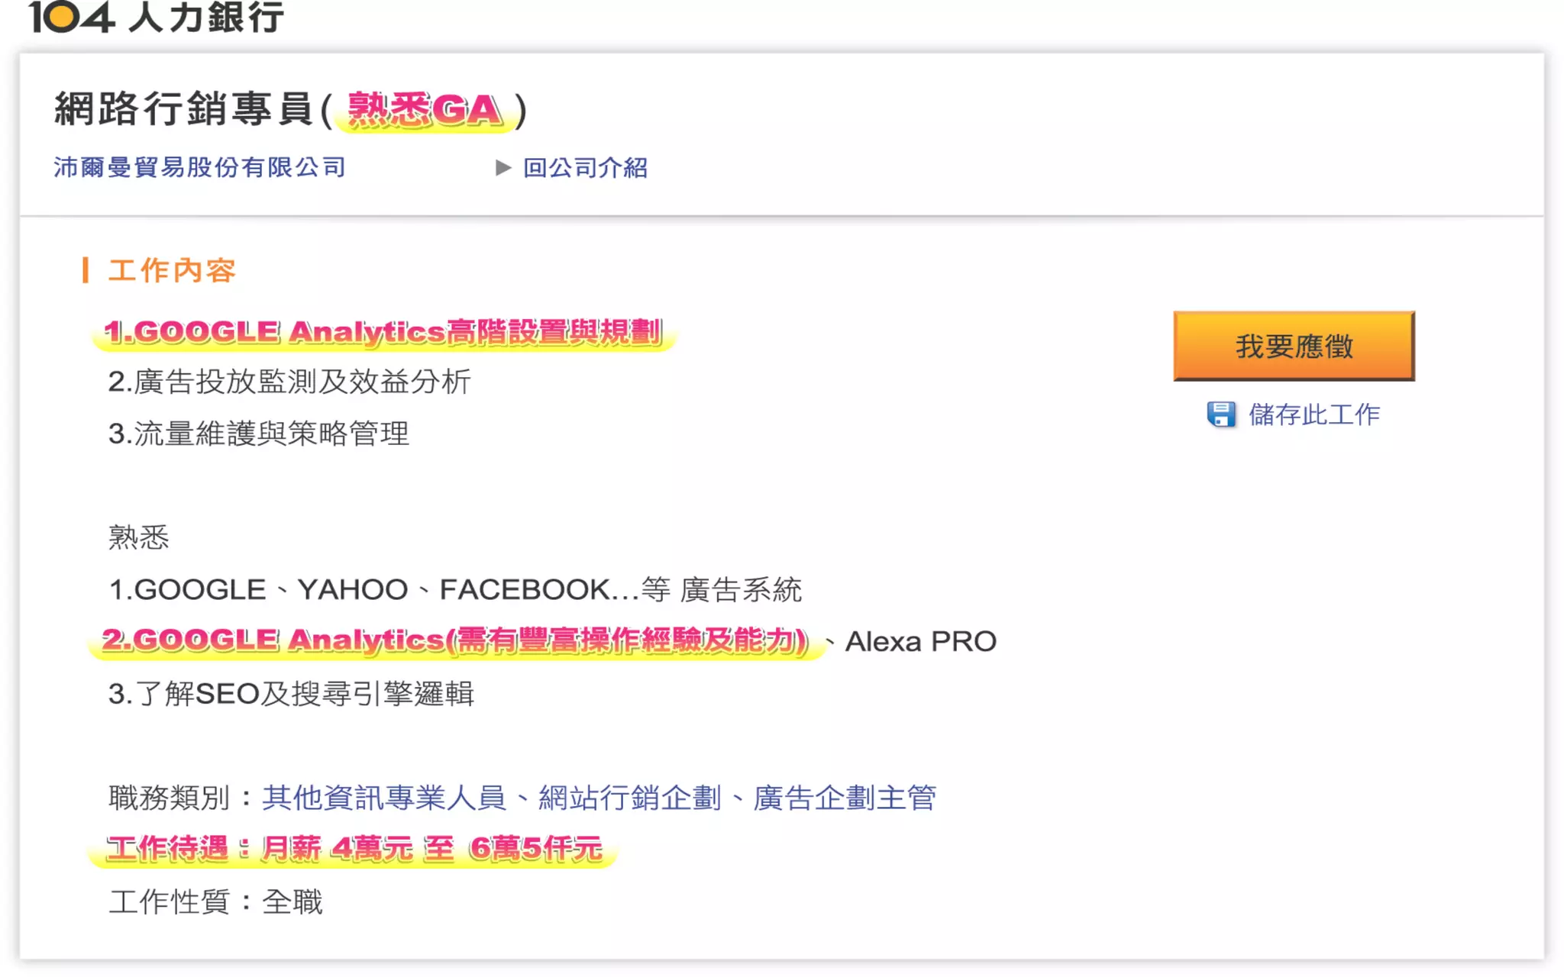Screen dimensions: 1564x977
Task: Click the 流量維護與策略管理 line
Action: point(259,434)
